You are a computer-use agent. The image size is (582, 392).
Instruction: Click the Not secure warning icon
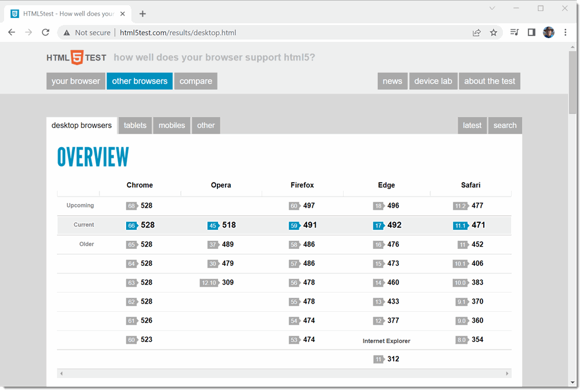tap(66, 33)
